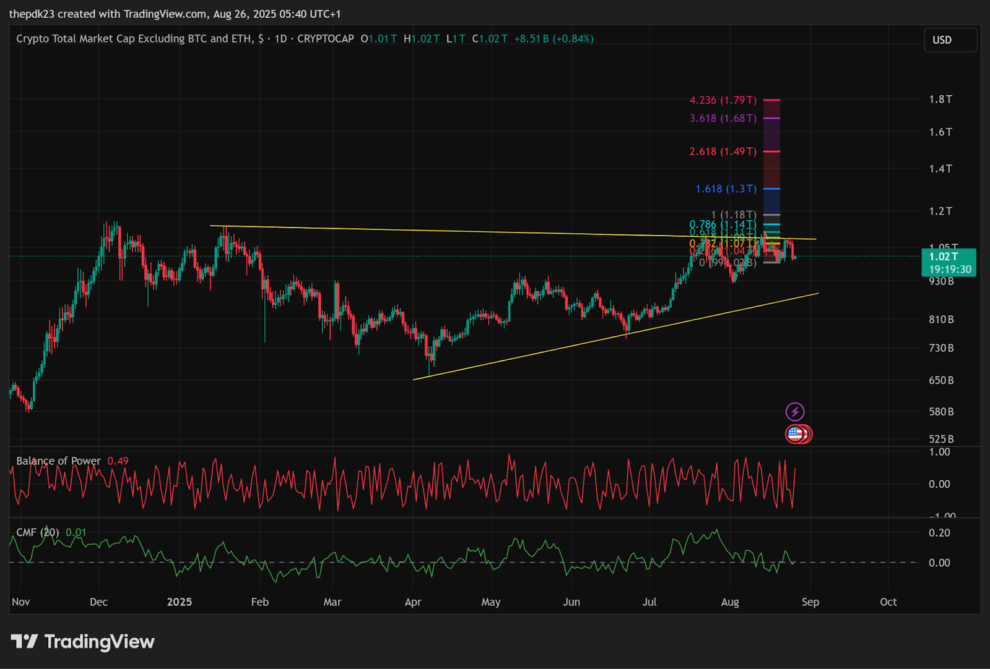Click the 2025 year marker on time axis
The width and height of the screenshot is (990, 669).
coord(179,602)
